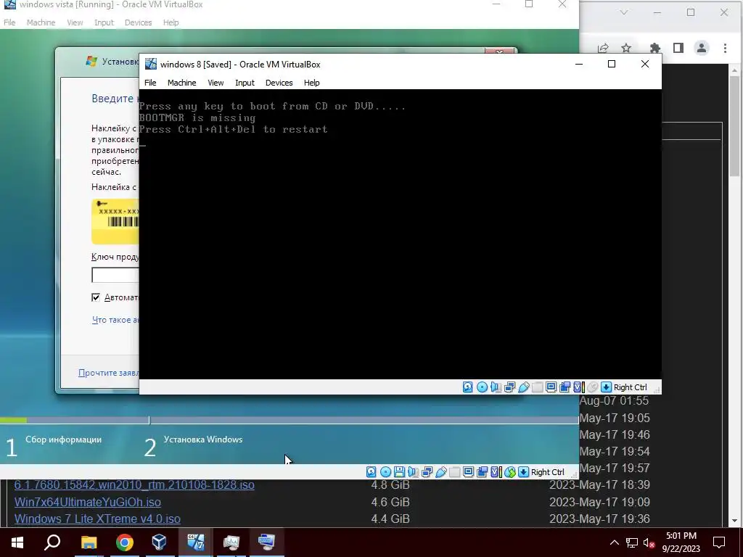This screenshot has width=743, height=557.
Task: Click muted volume icon in system tray
Action: tap(649, 542)
